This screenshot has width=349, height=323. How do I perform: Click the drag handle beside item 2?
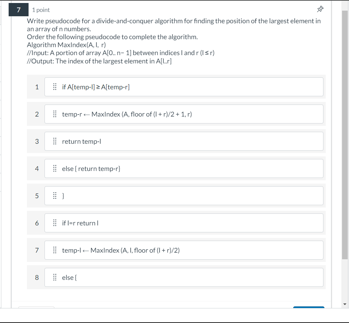(55, 114)
